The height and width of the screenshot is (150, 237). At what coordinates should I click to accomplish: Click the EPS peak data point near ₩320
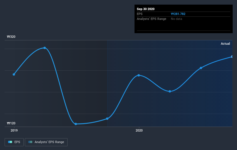44,48
